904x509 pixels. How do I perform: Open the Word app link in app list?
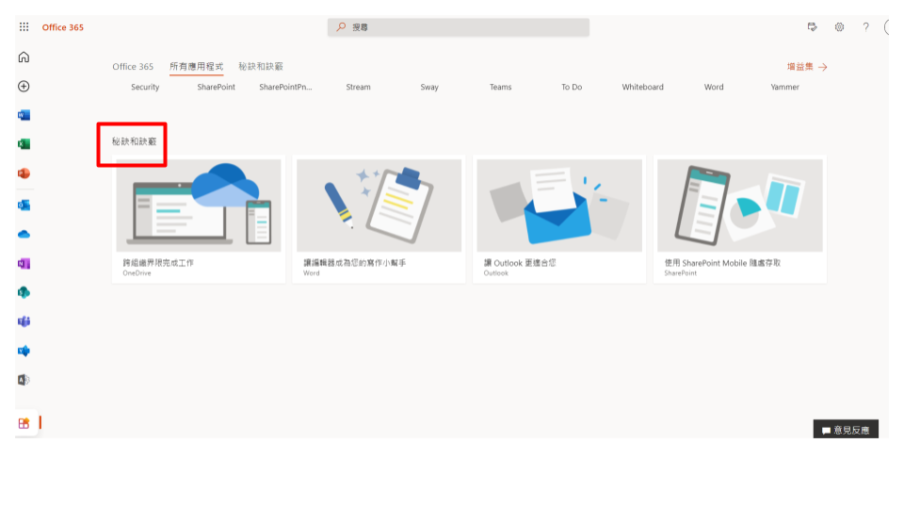714,87
